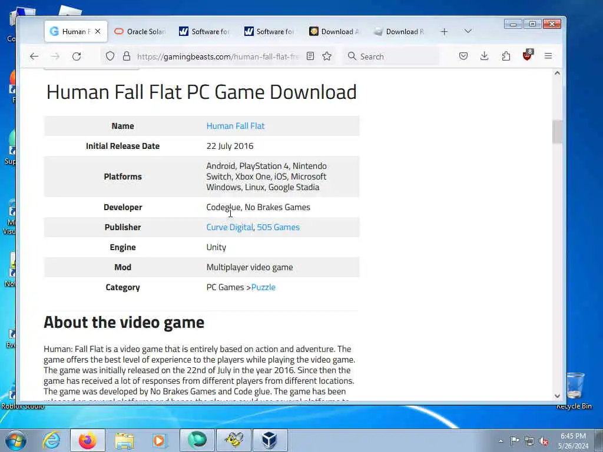Select the 22 July 2016 release date text
Screen dimensions: 603x452
230,146
